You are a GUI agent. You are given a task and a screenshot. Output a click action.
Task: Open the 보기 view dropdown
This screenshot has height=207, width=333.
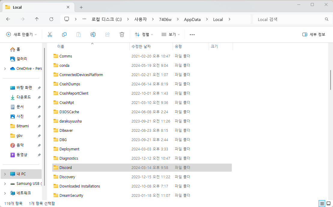tap(171, 34)
